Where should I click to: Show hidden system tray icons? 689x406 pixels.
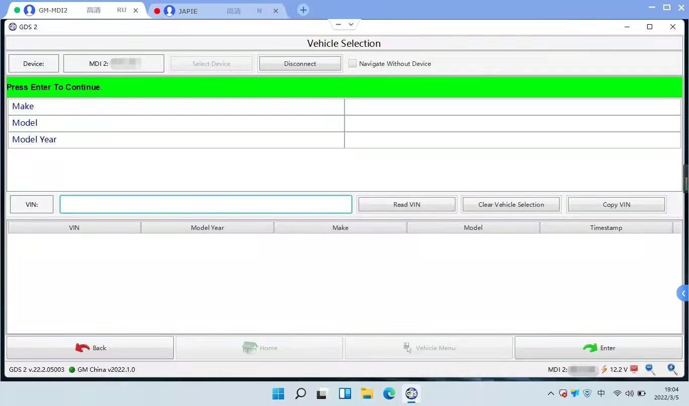click(x=550, y=393)
